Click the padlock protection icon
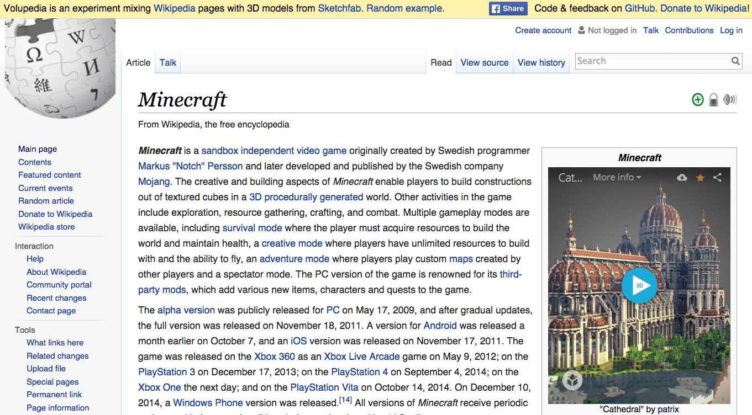 tap(713, 99)
